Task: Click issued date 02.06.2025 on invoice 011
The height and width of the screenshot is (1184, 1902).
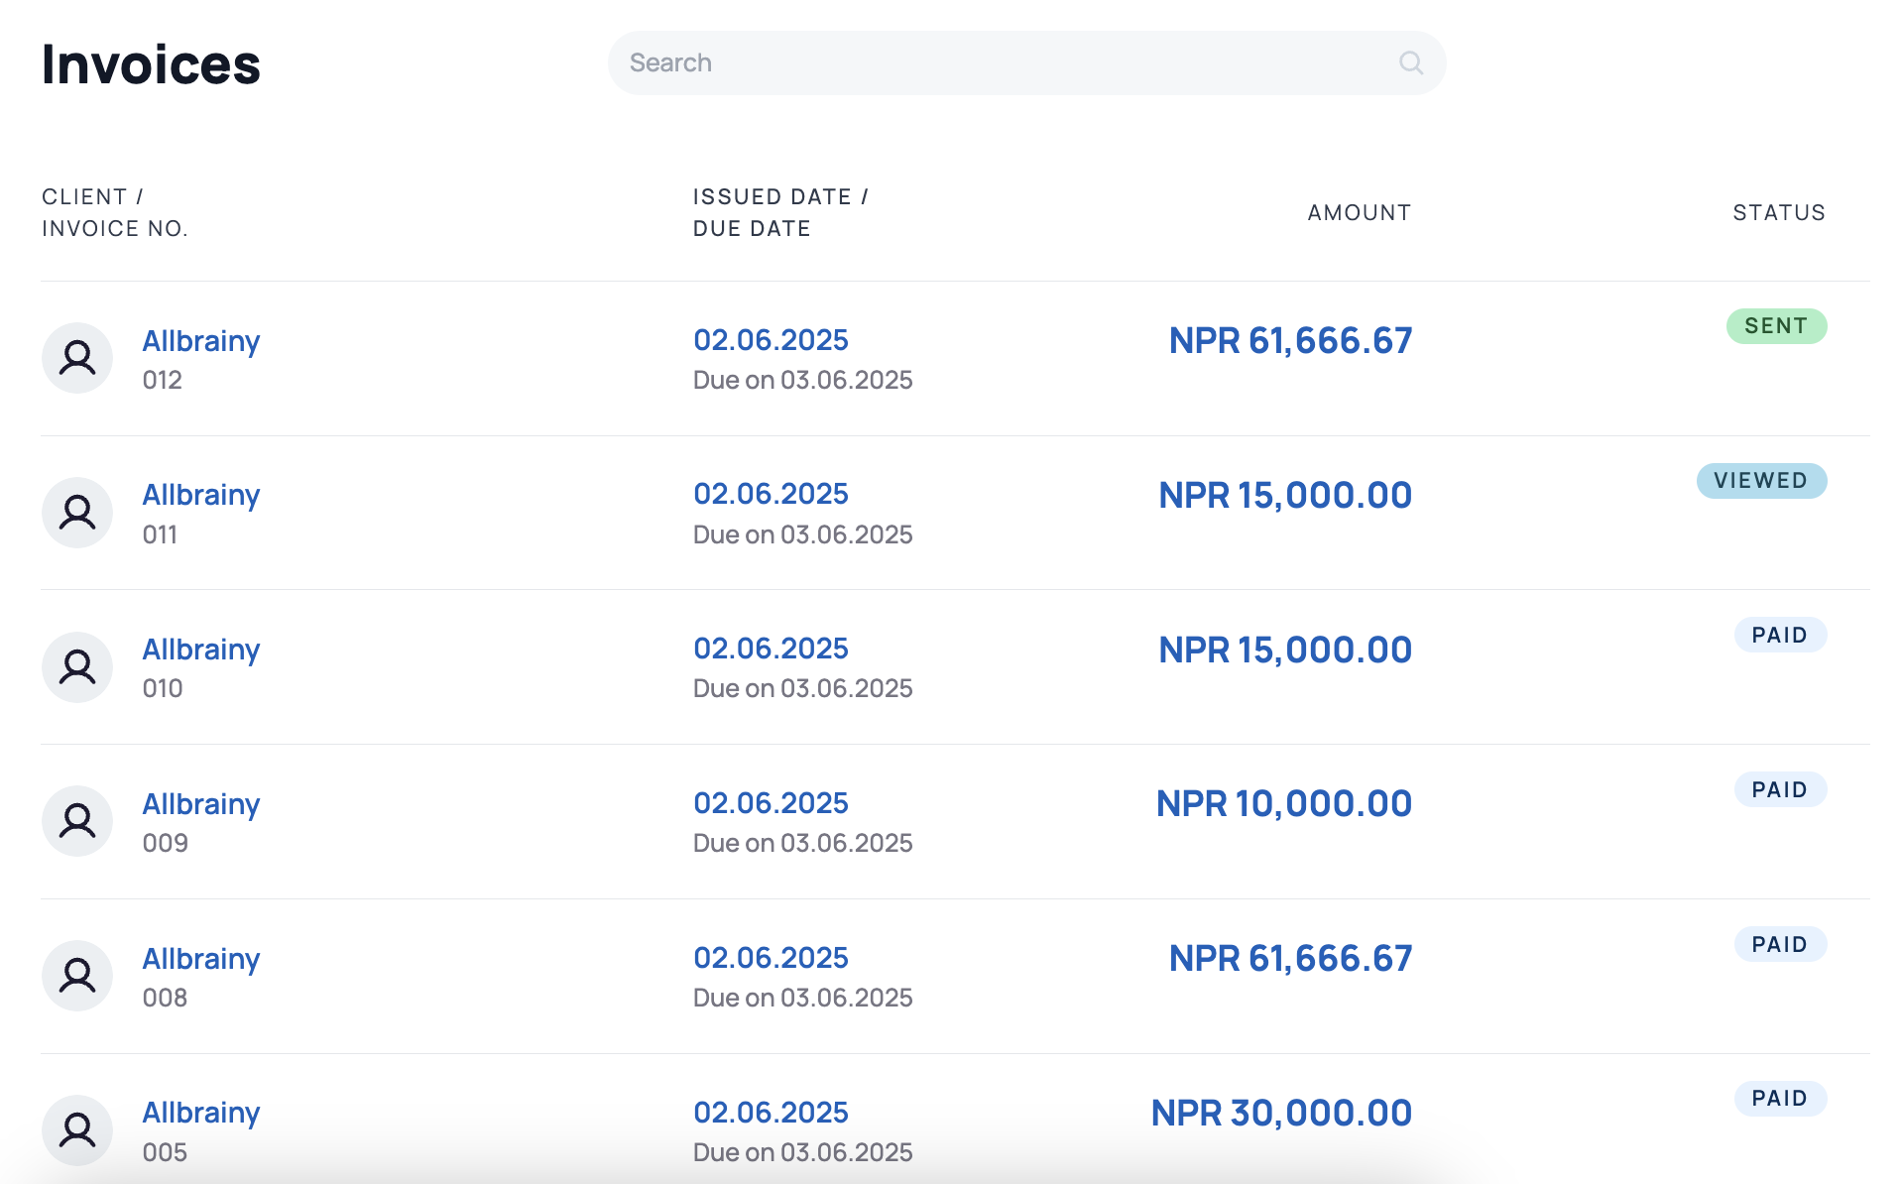Action: pos(771,494)
